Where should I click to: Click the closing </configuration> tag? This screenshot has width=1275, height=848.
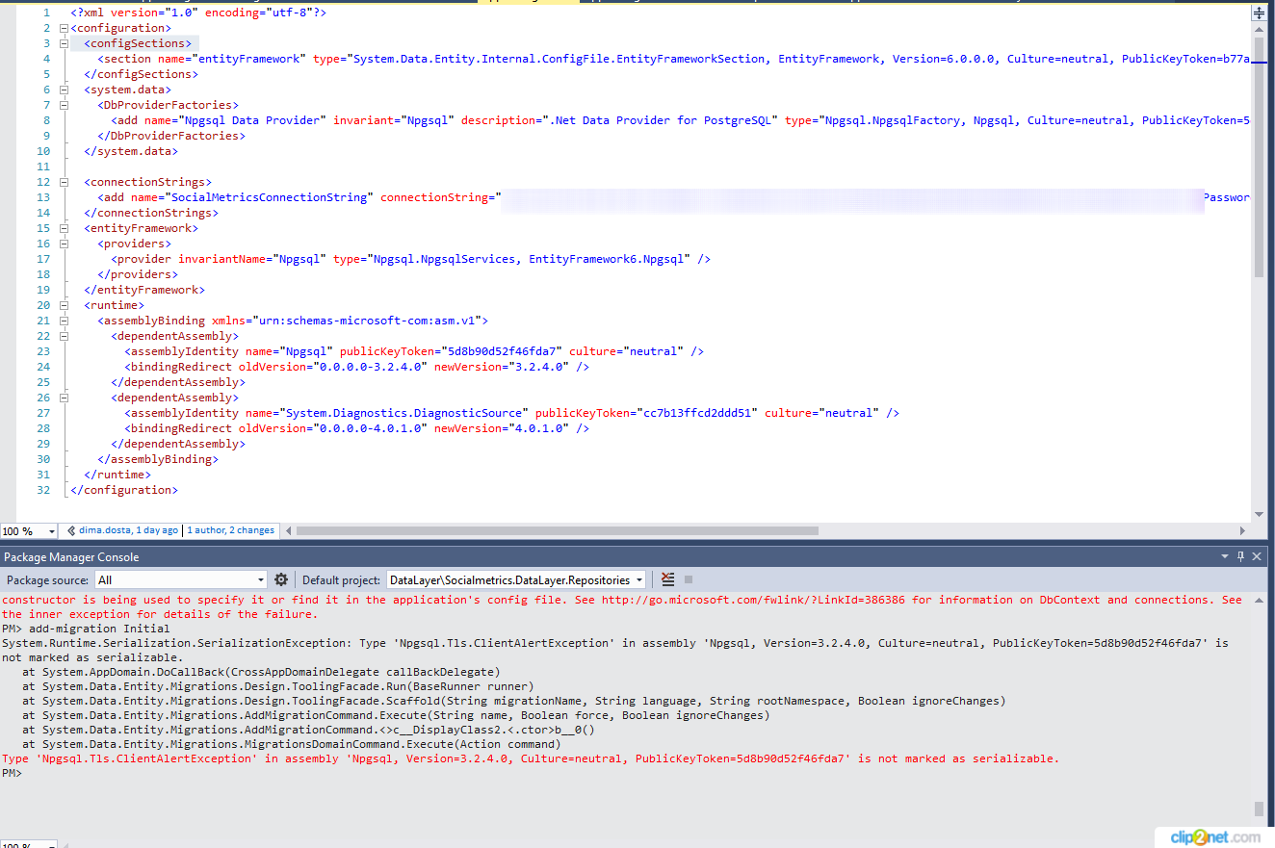tap(124, 490)
